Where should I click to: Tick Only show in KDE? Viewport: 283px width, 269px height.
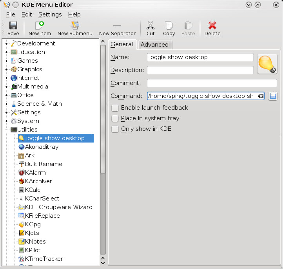115,129
